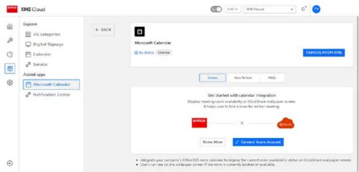Open the app store sidebar icon

[10, 68]
